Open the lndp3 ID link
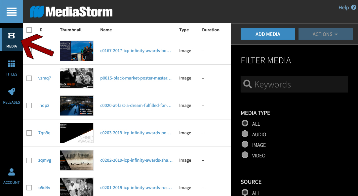This screenshot has height=196, width=358. click(x=44, y=106)
